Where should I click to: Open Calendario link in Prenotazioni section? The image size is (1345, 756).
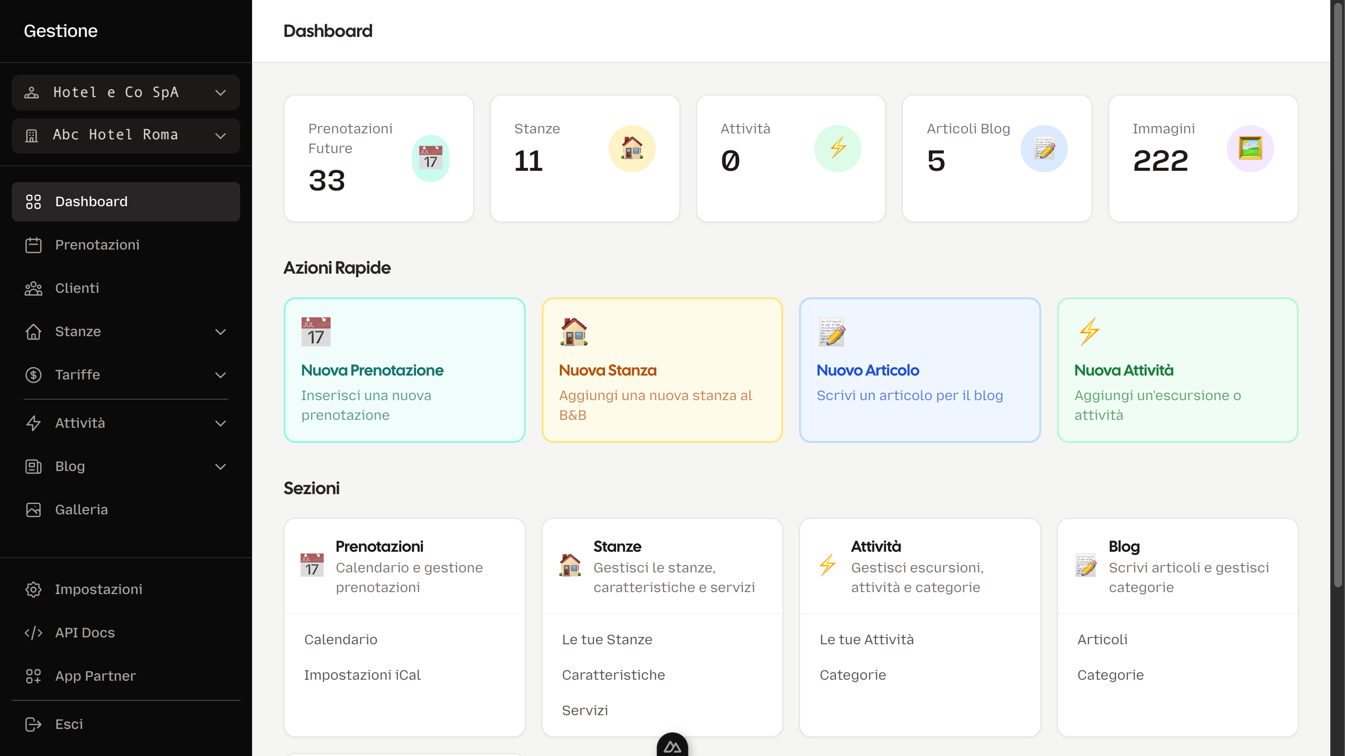pyautogui.click(x=341, y=639)
